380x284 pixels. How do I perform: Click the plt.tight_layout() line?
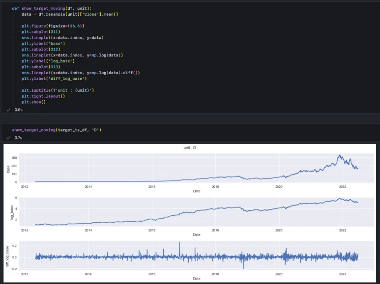pos(43,96)
